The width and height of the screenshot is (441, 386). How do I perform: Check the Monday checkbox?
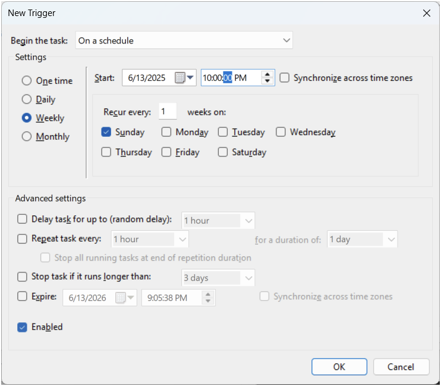pyautogui.click(x=166, y=132)
